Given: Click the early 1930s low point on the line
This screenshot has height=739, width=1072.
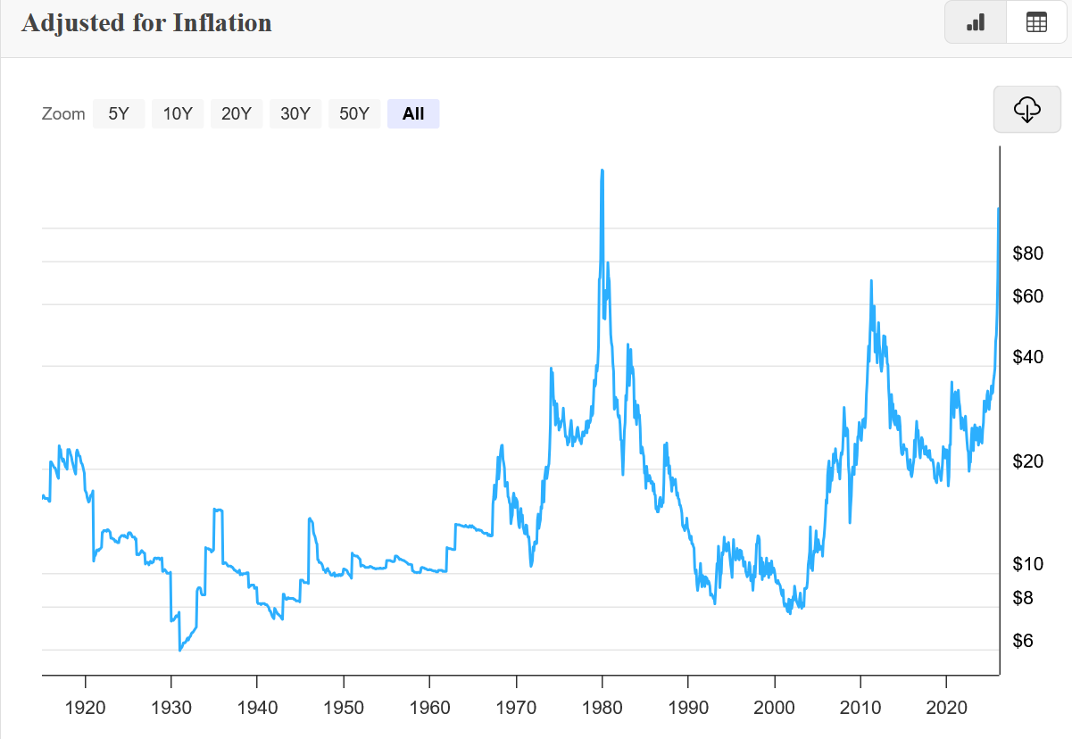Looking at the screenshot, I should [x=179, y=650].
